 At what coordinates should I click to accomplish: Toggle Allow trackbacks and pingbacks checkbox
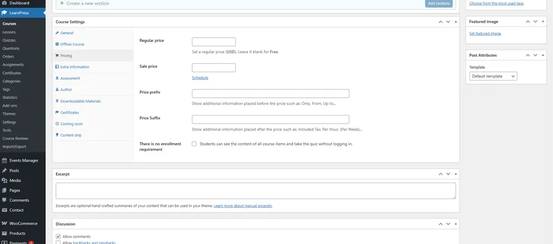58,243
